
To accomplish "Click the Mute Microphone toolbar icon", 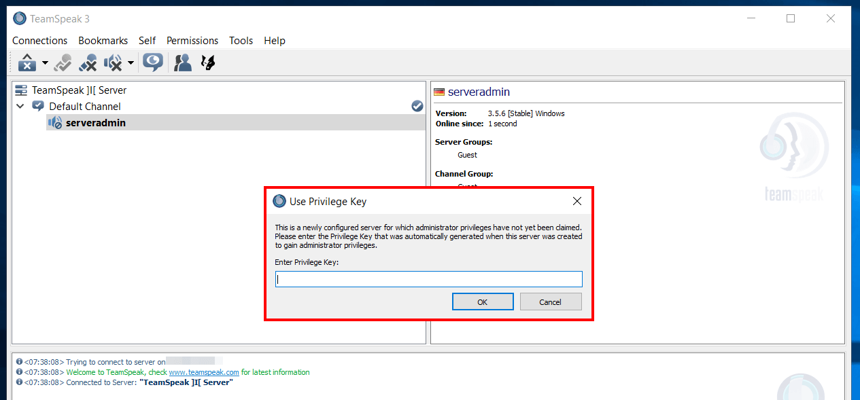I will point(88,63).
